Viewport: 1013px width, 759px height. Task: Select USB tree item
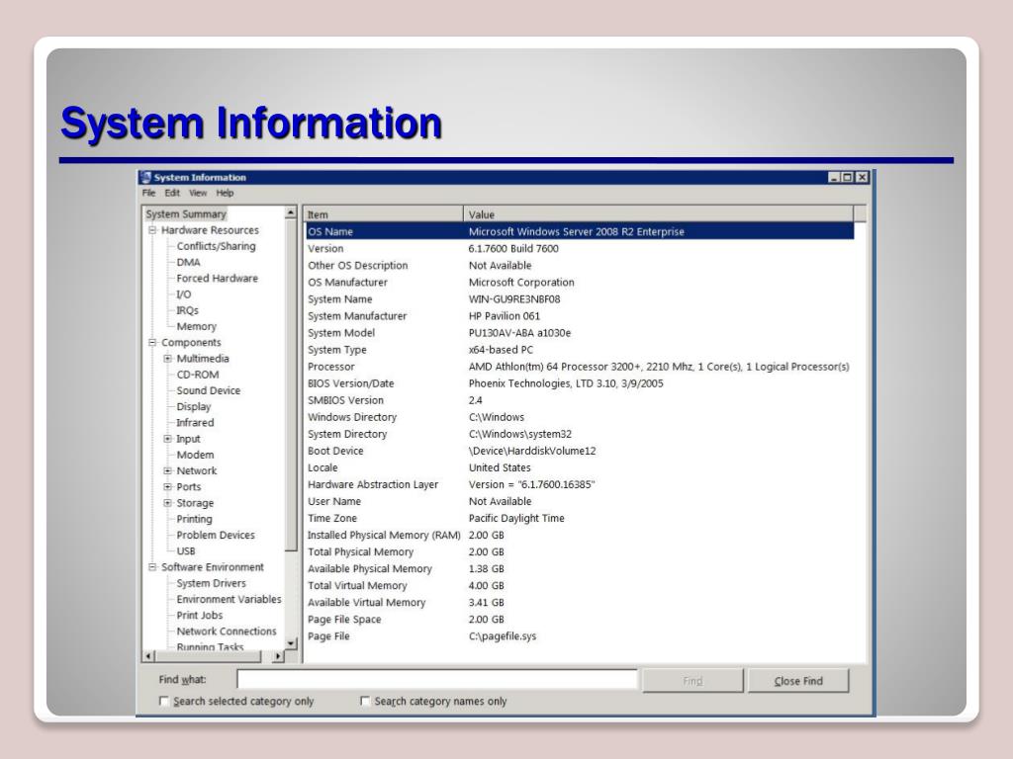pyautogui.click(x=186, y=551)
